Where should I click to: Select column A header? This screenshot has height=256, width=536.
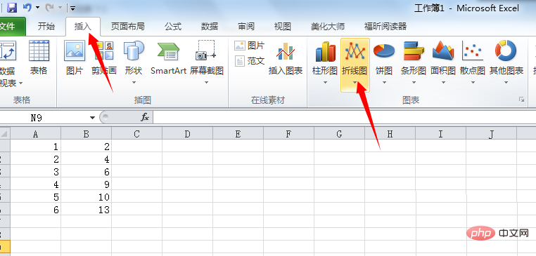36,134
